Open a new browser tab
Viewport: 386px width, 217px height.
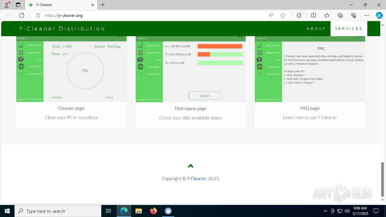click(x=103, y=5)
